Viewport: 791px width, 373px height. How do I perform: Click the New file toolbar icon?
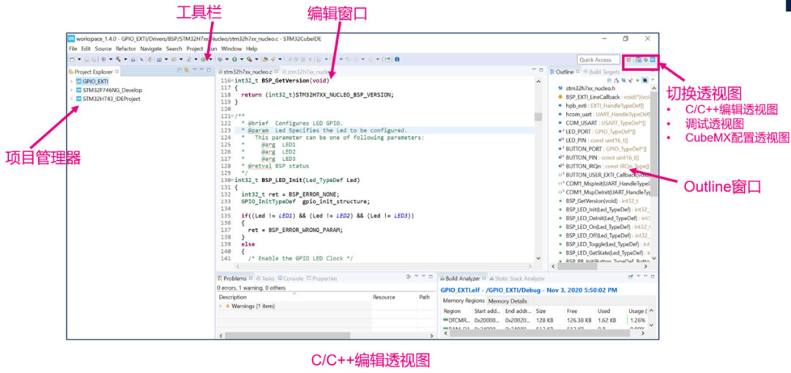pos(72,59)
